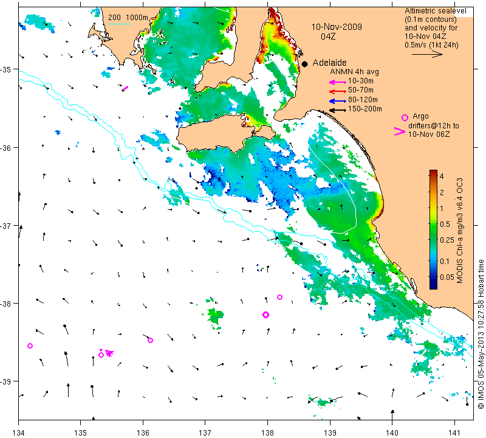This screenshot has height=438, width=486.
Task: Click the Adelaide label text
Action: click(x=329, y=63)
